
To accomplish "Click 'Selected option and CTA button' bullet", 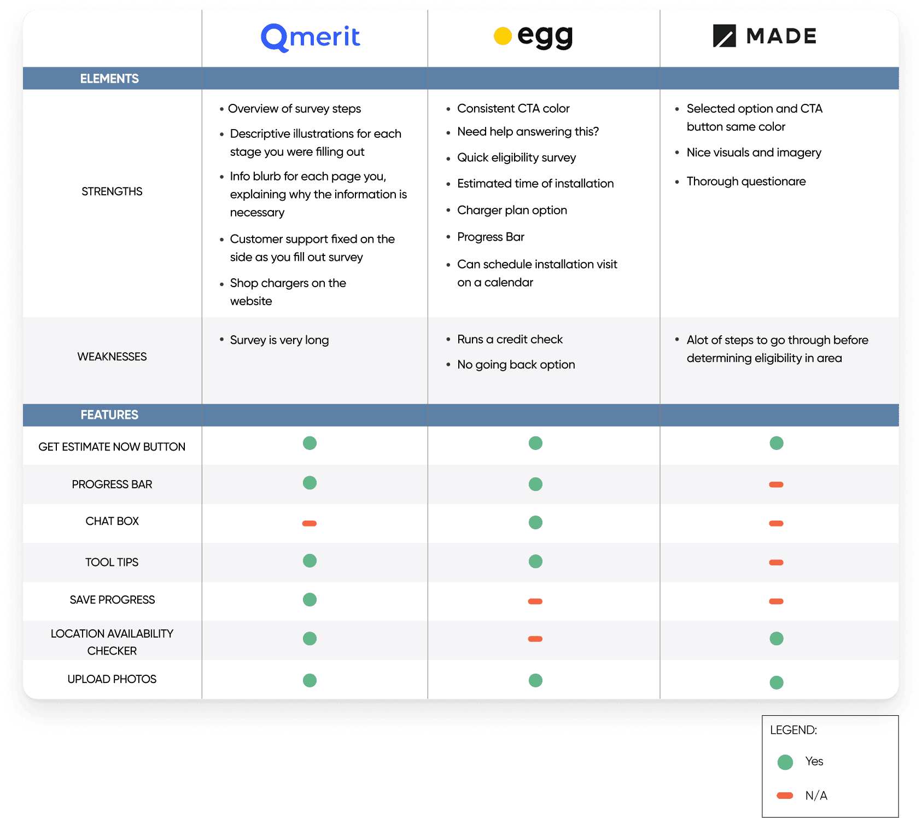I will pyautogui.click(x=754, y=118).
